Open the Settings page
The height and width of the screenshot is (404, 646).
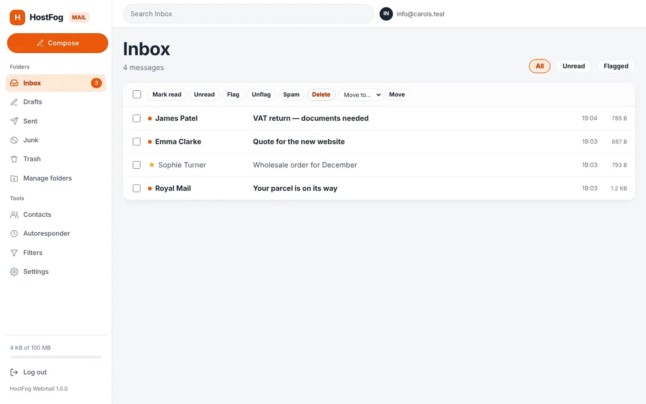56,272
